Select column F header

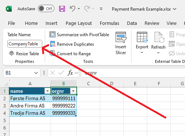point(159,84)
